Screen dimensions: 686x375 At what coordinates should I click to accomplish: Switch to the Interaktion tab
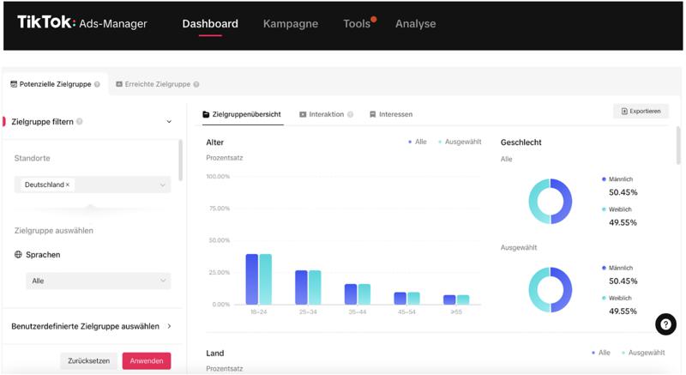[x=327, y=114]
